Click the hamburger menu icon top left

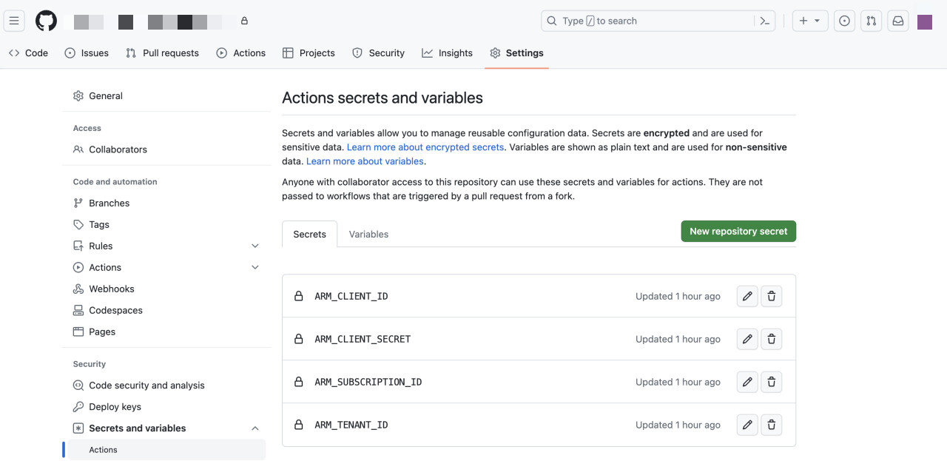tap(13, 20)
